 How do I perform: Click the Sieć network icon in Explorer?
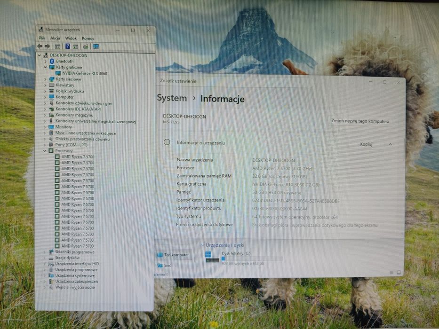click(160, 265)
